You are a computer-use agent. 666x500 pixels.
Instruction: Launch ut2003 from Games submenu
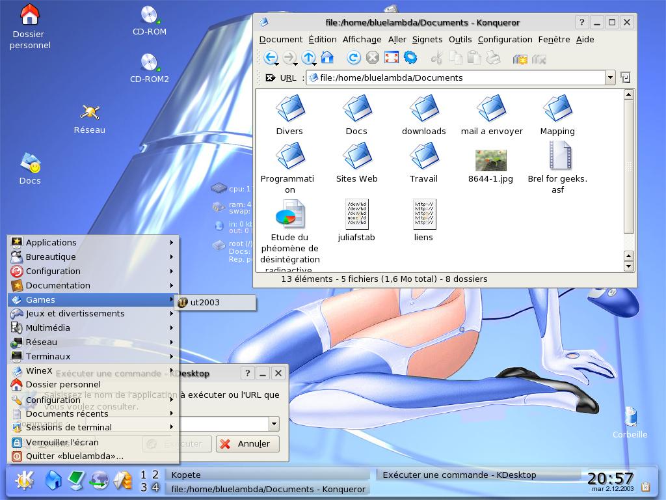click(215, 302)
